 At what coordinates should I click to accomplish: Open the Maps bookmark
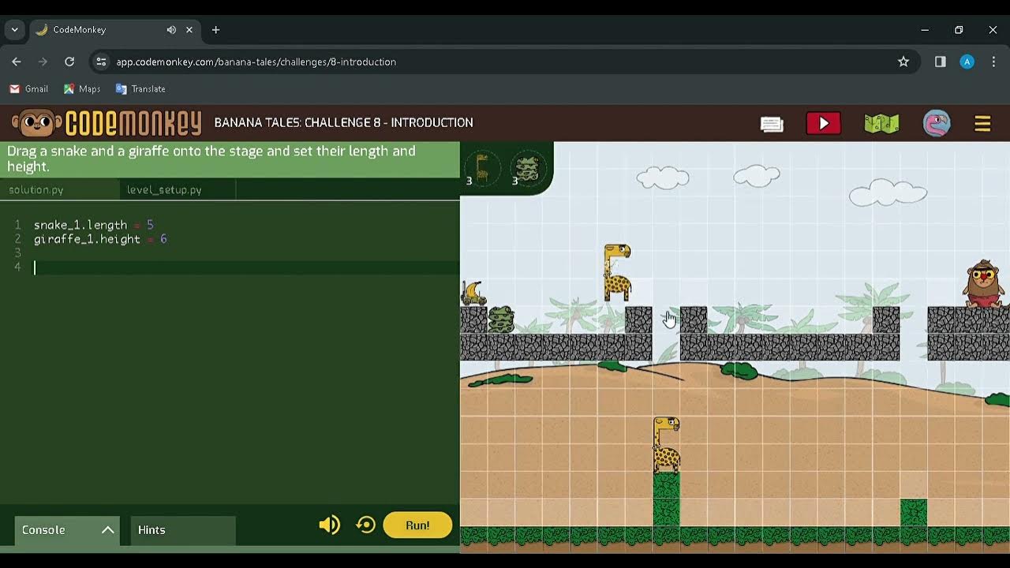point(82,89)
